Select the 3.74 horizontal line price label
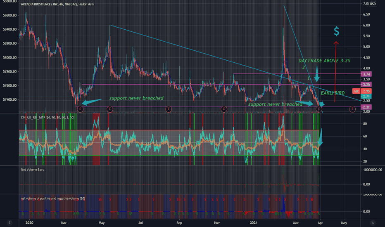 point(366,74)
